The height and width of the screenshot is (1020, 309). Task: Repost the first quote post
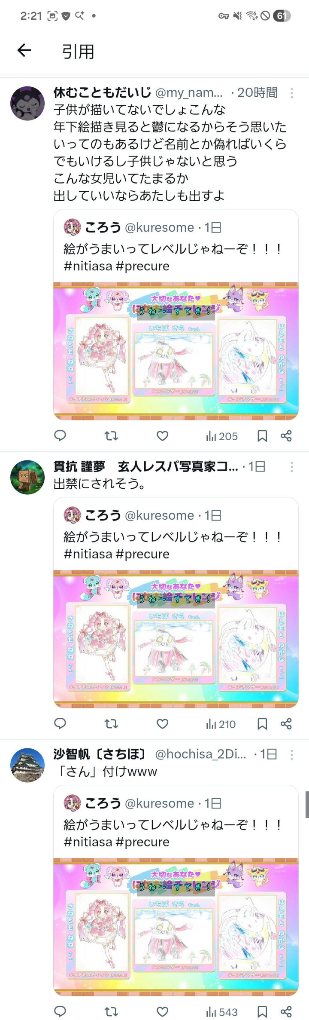point(111,436)
